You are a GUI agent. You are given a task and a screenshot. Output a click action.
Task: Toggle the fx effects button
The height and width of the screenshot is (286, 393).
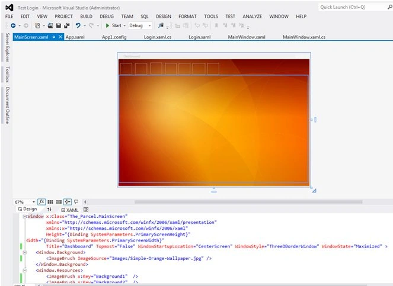[41, 201]
